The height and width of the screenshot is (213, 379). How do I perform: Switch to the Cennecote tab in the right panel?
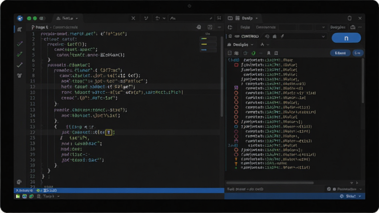(266, 27)
